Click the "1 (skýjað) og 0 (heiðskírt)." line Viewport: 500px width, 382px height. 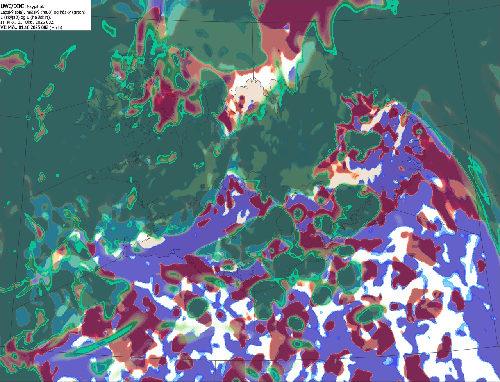point(25,17)
